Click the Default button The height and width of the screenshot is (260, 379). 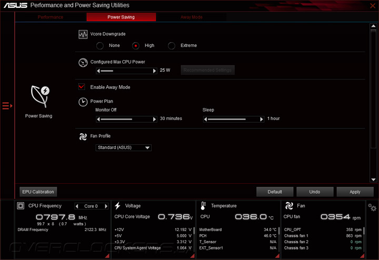point(275,192)
